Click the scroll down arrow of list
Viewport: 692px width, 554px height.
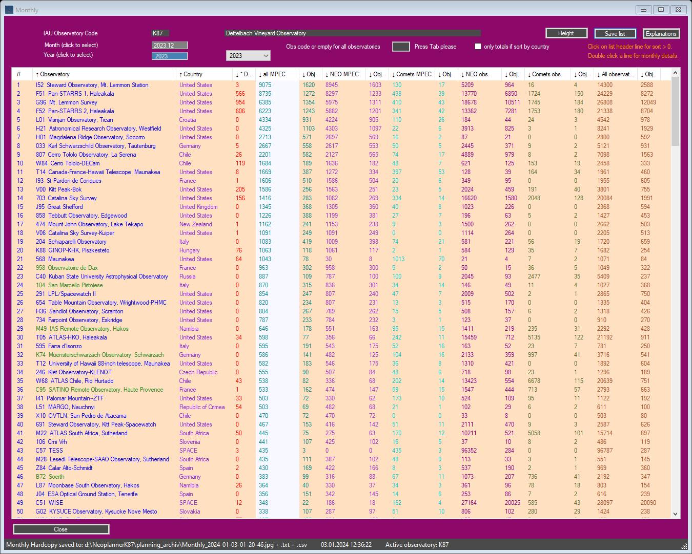pyautogui.click(x=675, y=514)
